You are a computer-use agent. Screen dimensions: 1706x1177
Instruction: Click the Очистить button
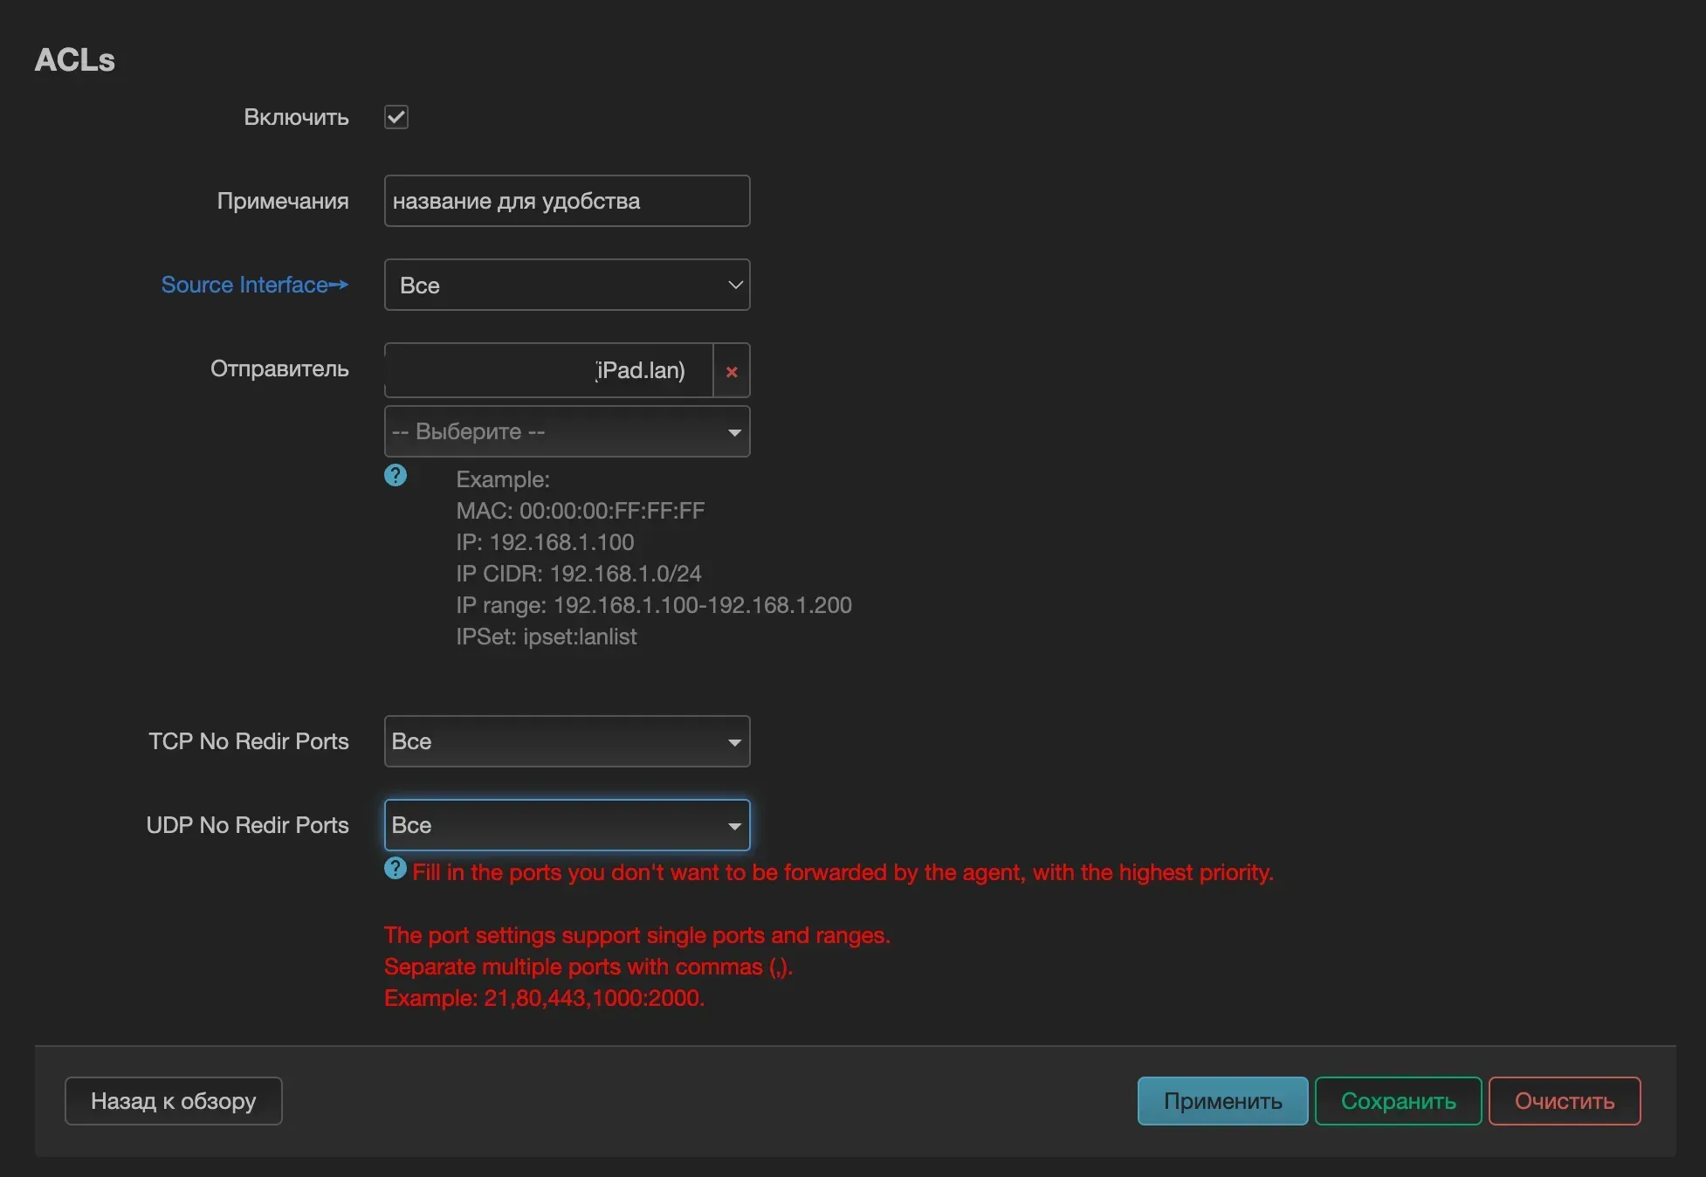click(x=1565, y=1101)
